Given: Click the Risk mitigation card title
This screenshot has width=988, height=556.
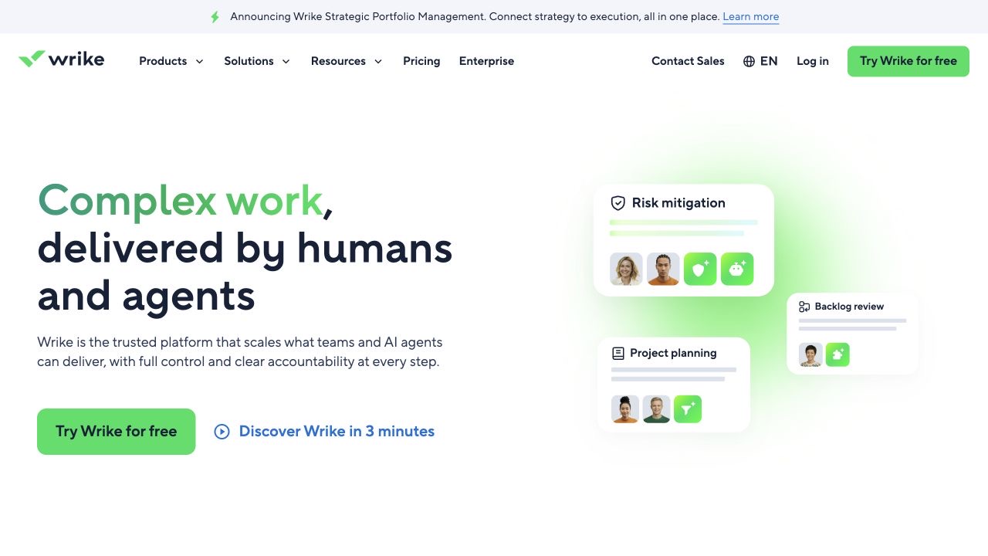Looking at the screenshot, I should tap(678, 203).
